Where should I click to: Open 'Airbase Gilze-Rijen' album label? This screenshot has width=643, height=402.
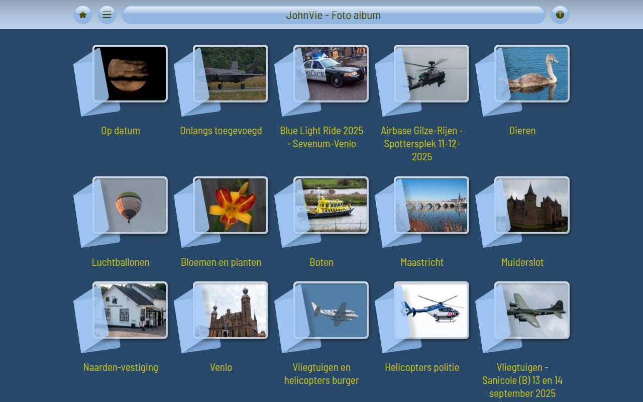coord(422,144)
